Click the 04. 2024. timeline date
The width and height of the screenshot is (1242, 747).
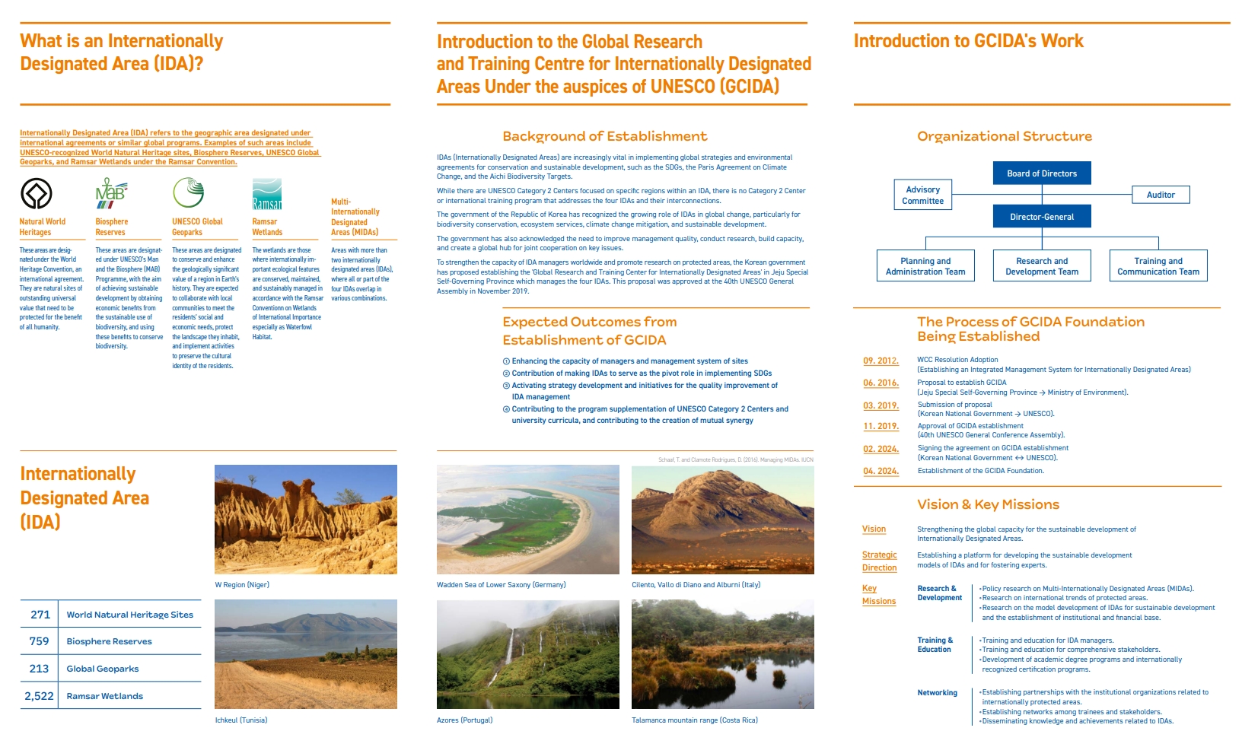(881, 472)
